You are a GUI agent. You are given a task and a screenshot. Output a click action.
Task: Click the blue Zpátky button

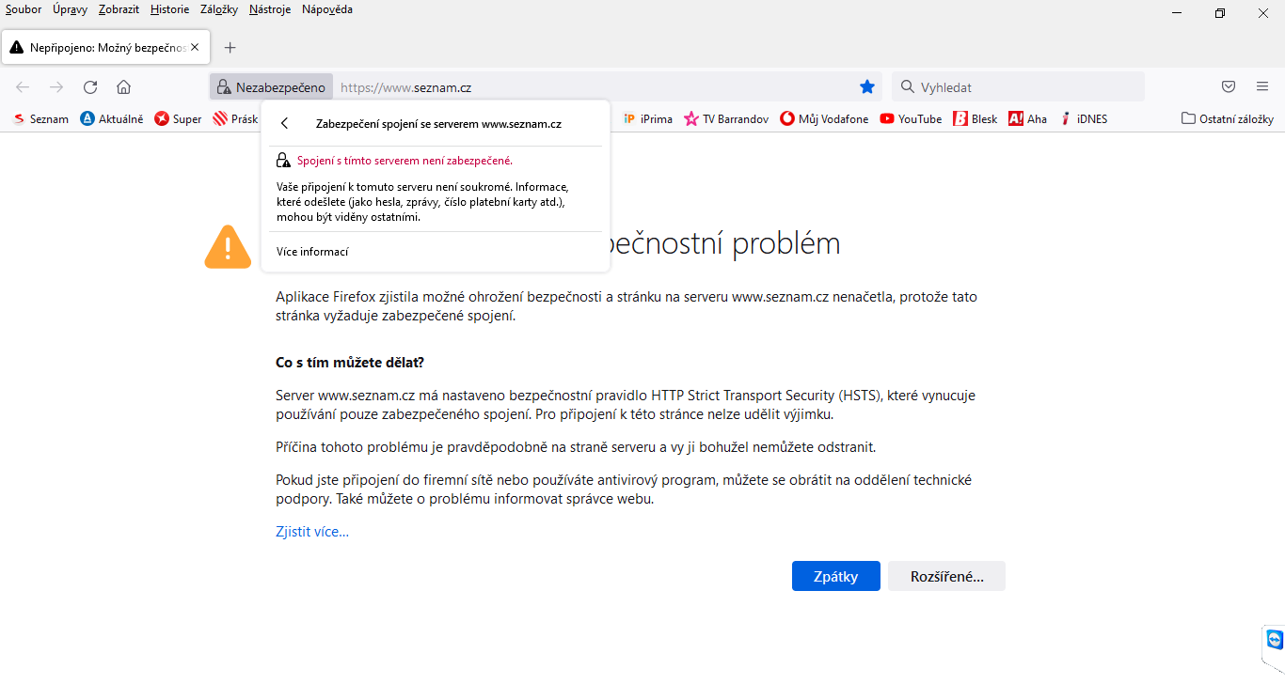(x=835, y=577)
